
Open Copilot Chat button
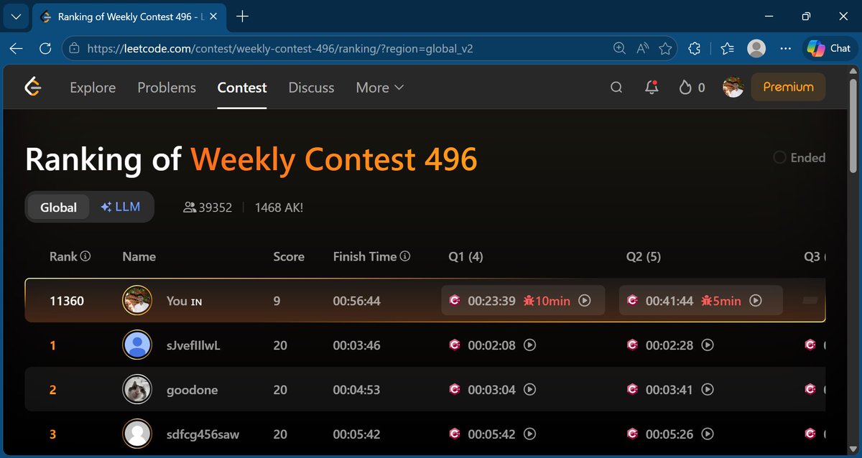click(829, 48)
